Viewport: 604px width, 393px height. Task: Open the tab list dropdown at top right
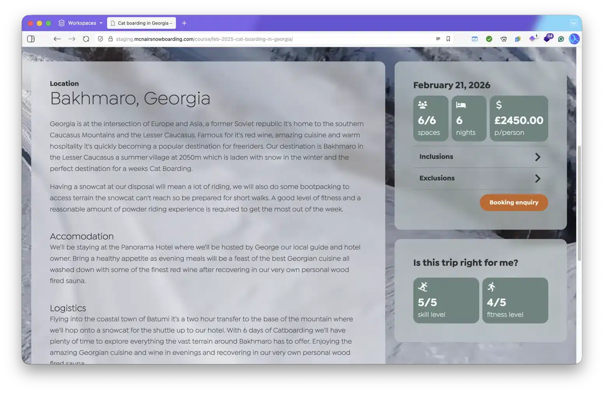[574, 23]
